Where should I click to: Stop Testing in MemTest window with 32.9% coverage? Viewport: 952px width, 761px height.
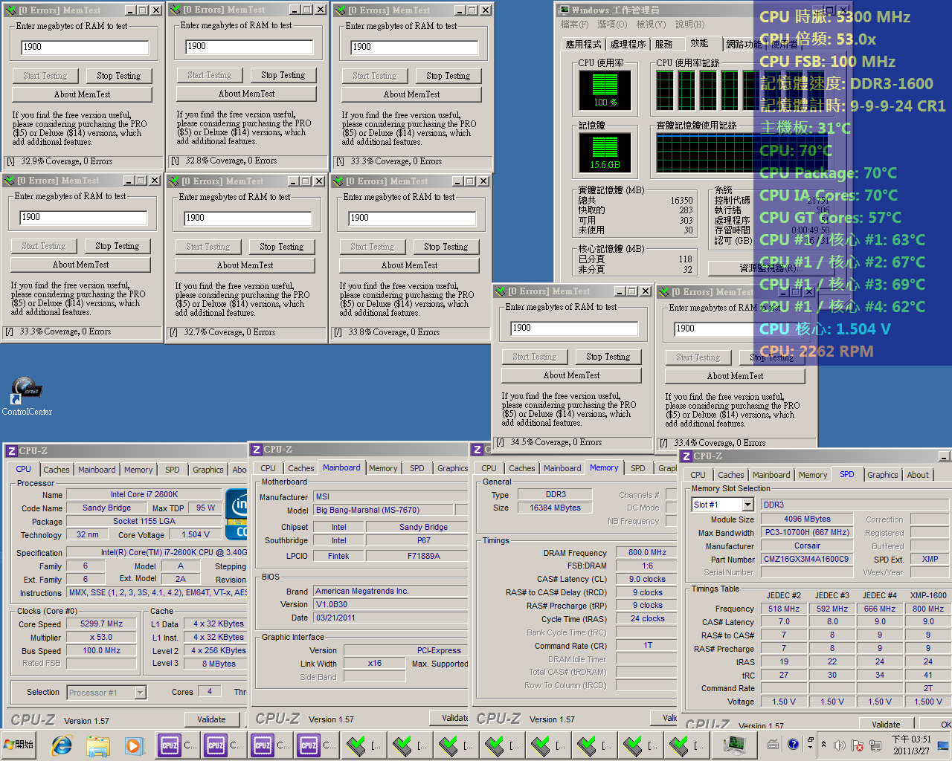(x=119, y=76)
